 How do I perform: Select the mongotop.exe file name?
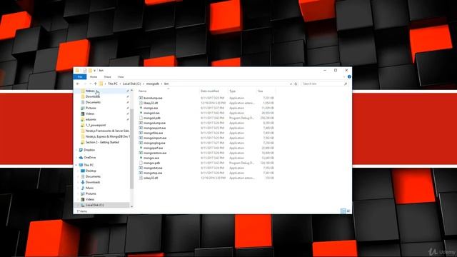pos(153,173)
